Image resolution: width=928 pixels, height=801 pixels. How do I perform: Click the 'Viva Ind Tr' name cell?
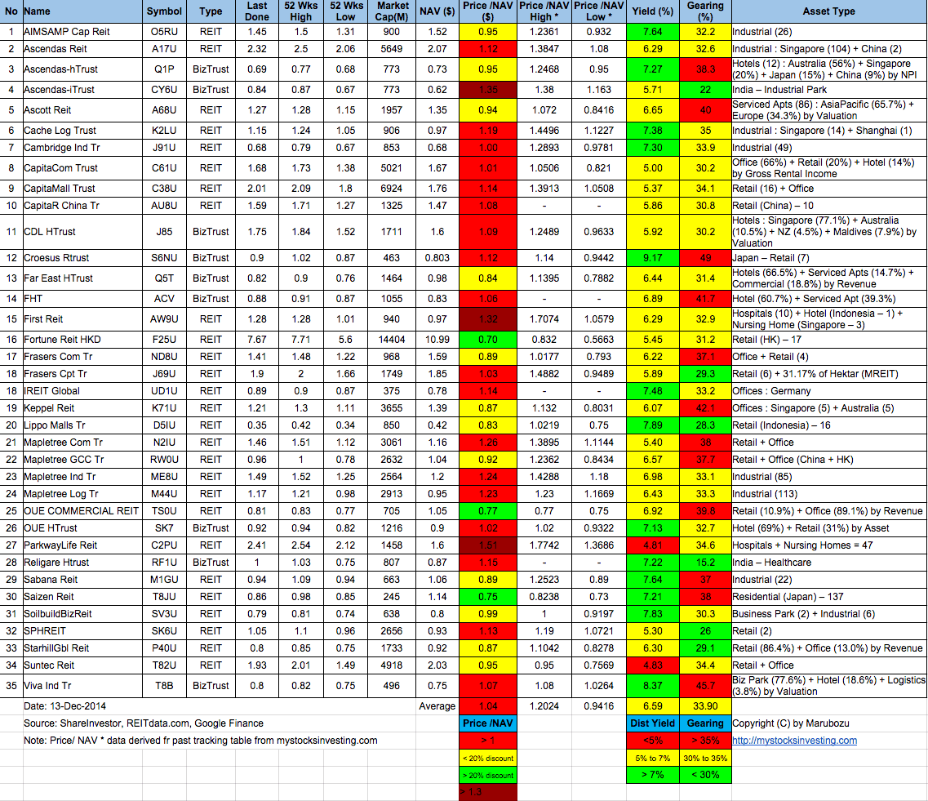(x=82, y=686)
